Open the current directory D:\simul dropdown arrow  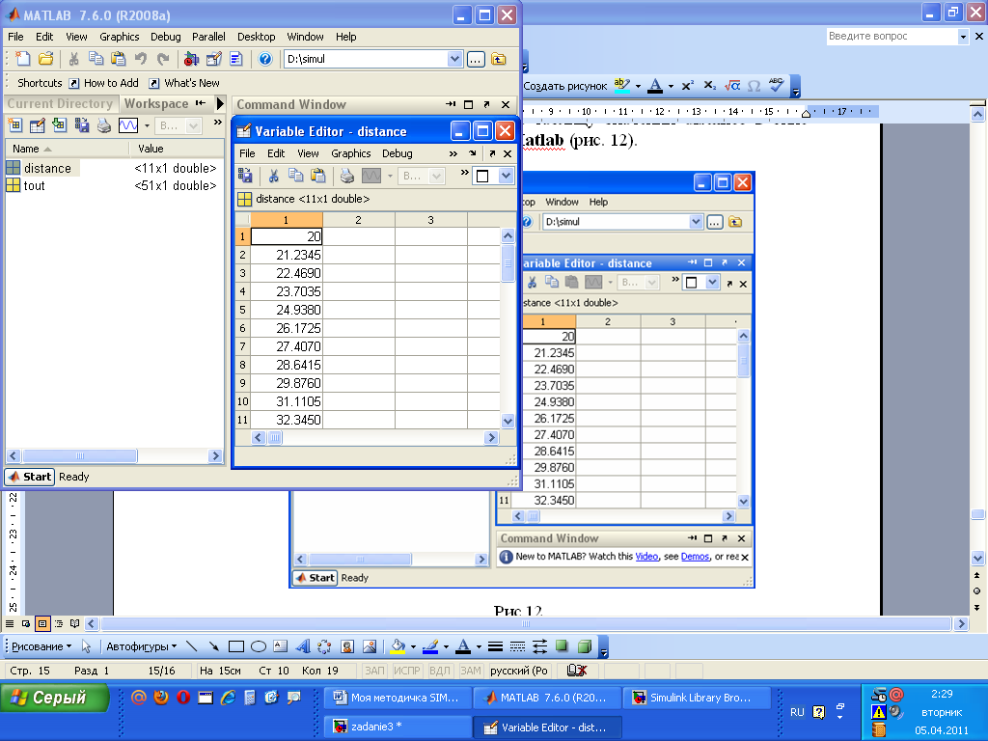click(455, 59)
